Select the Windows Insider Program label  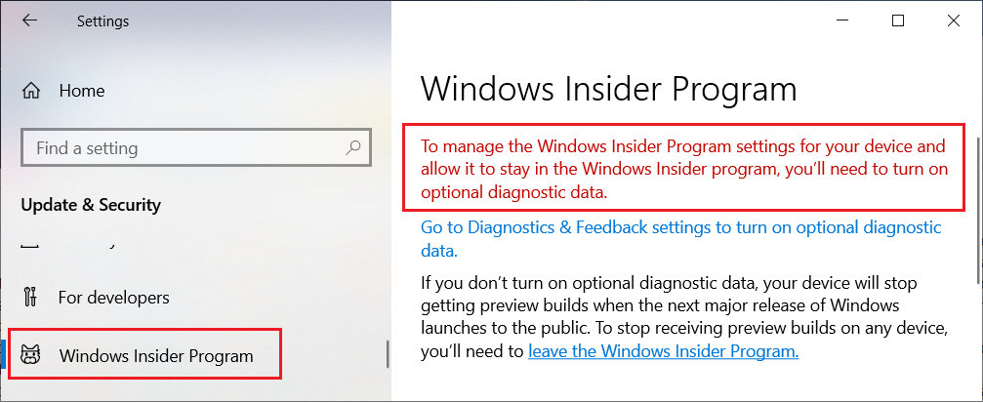pyautogui.click(x=156, y=356)
